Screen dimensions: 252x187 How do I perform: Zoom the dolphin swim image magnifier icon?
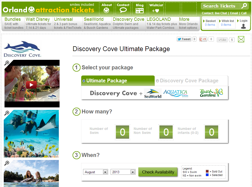pos(7,163)
